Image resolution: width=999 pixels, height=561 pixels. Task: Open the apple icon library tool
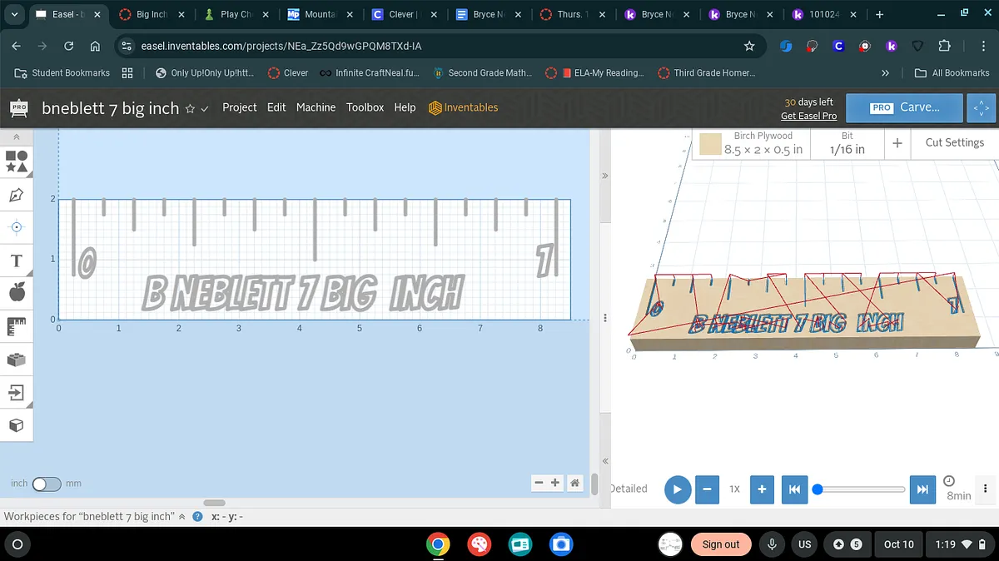(x=17, y=292)
